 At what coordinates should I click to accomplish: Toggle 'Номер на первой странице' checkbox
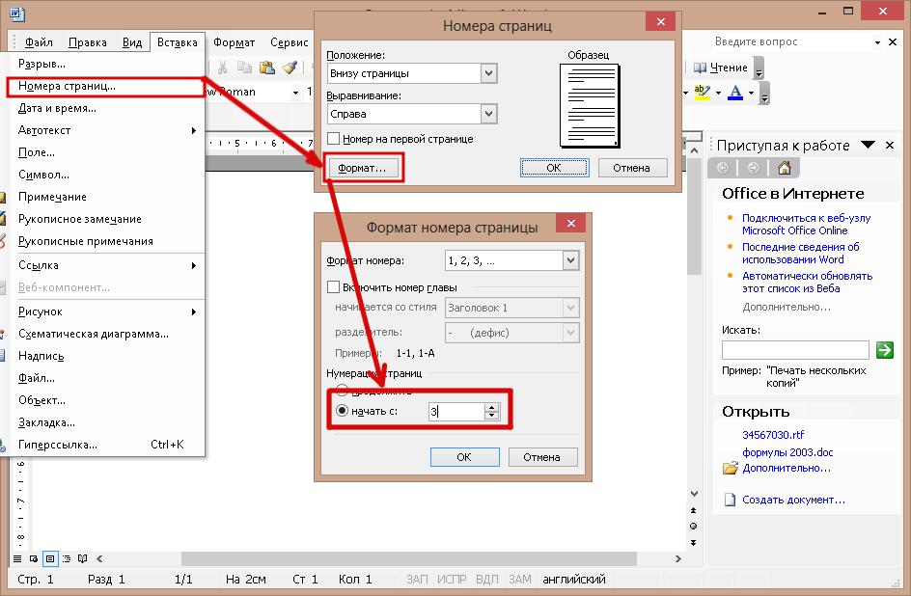click(x=334, y=139)
